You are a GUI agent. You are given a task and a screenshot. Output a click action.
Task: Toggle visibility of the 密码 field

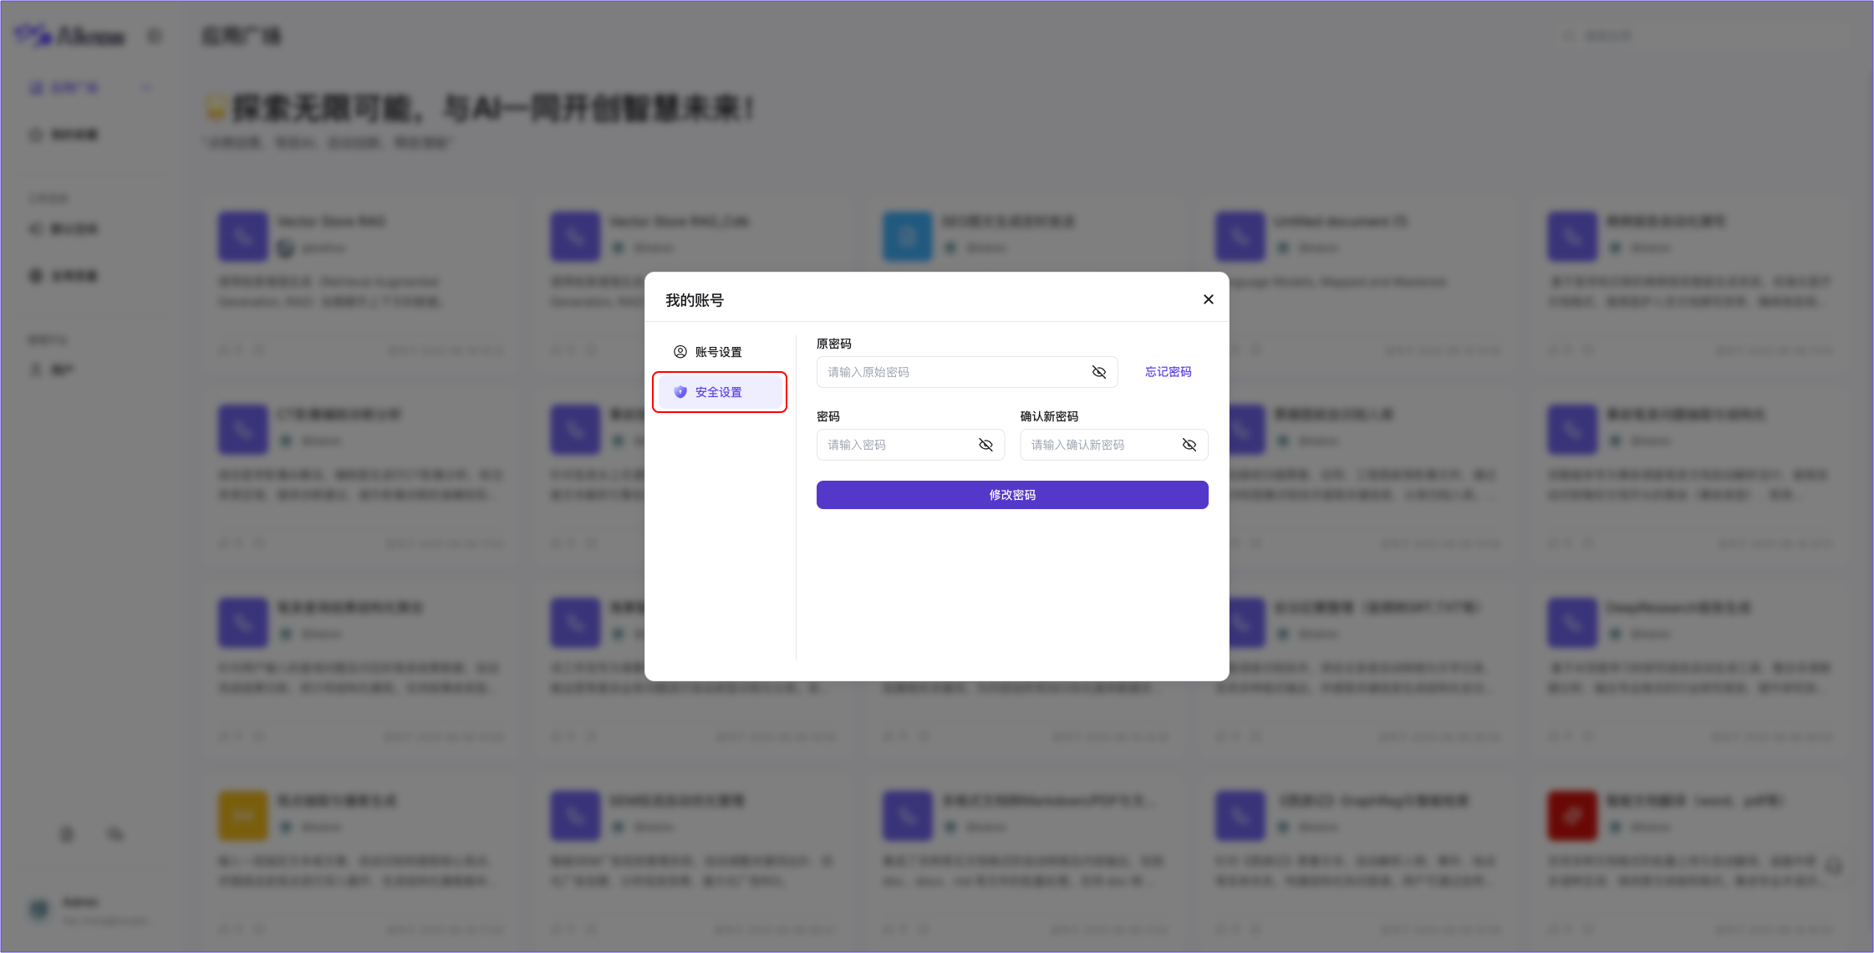986,445
